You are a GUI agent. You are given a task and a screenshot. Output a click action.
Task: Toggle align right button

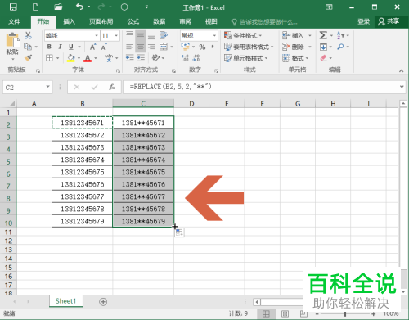151,47
